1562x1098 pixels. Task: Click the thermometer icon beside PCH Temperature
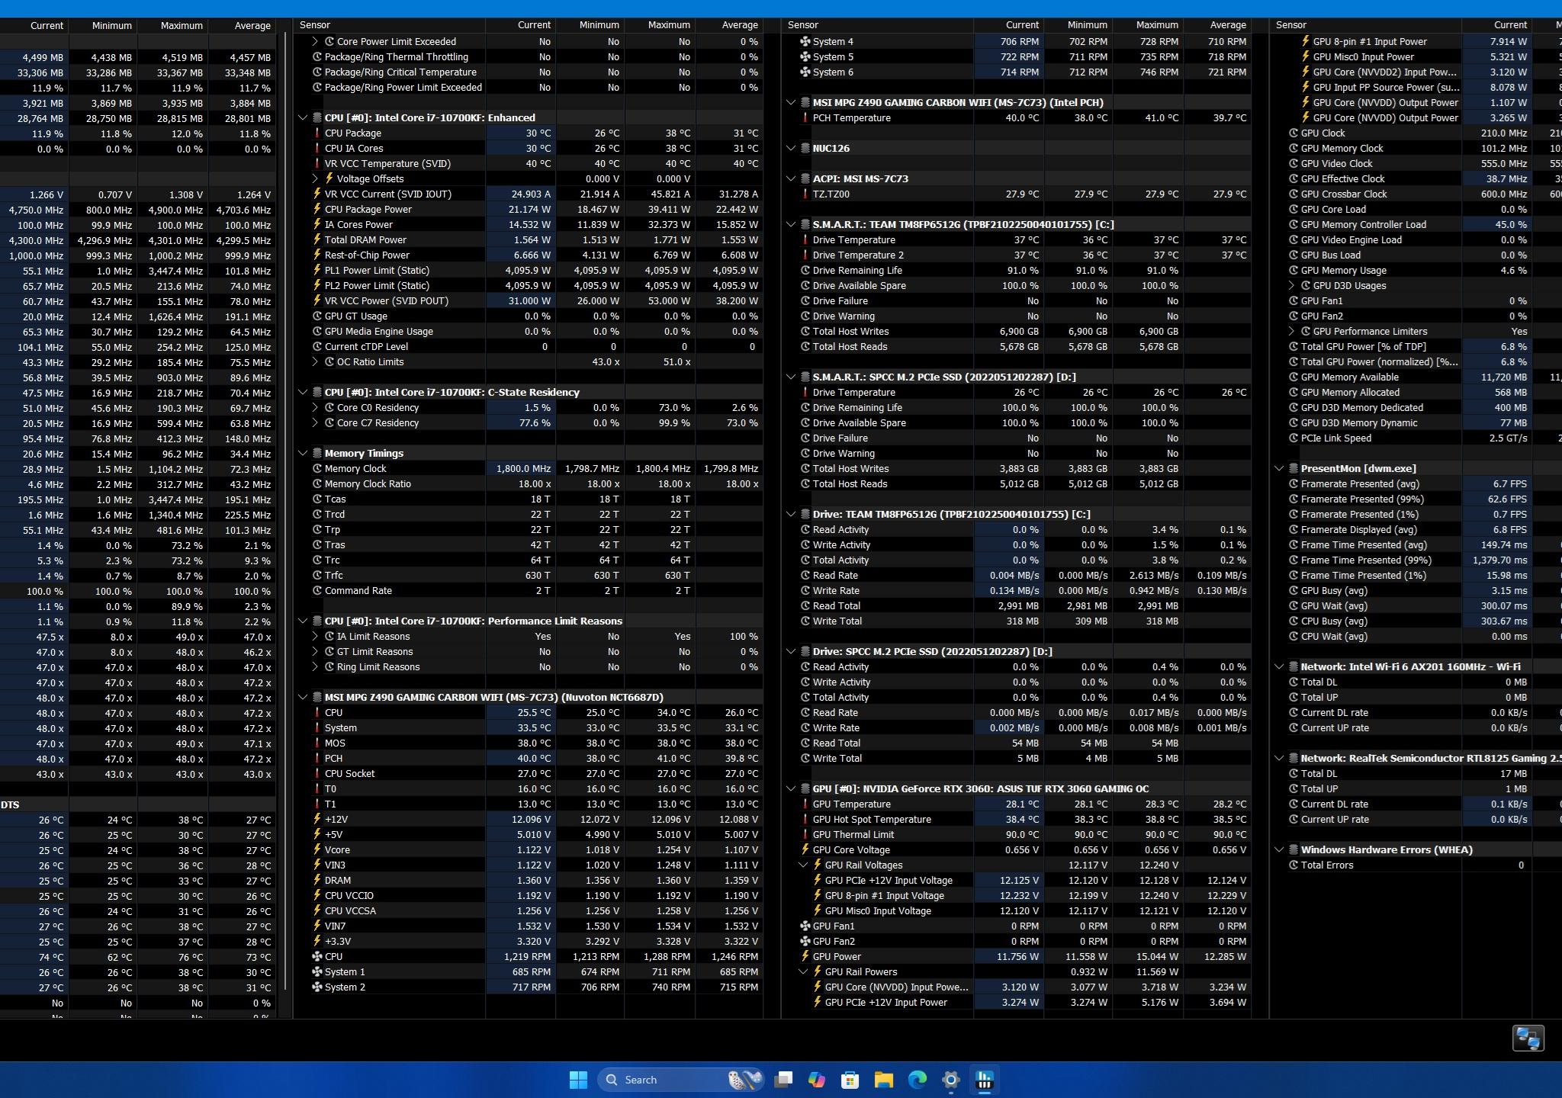click(x=805, y=117)
